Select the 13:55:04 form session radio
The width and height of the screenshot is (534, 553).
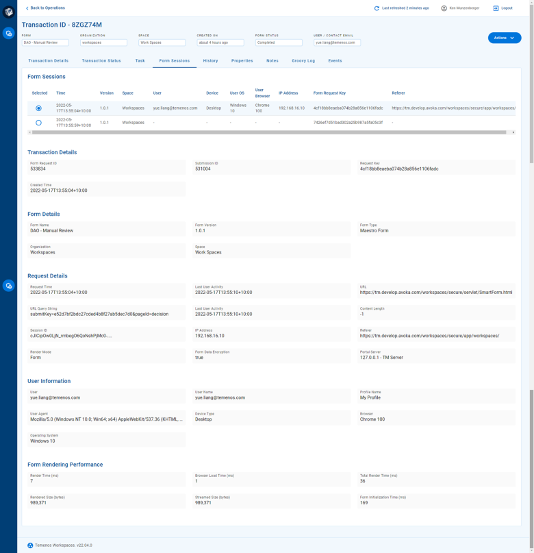click(x=39, y=108)
